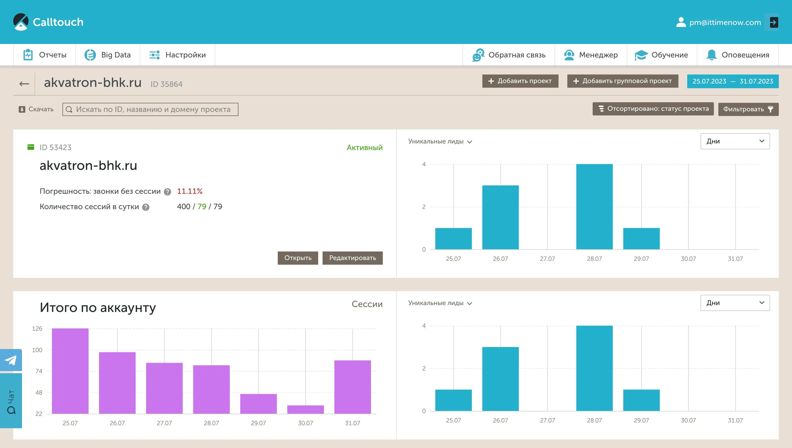Open the Менеджер menu item
The image size is (792, 448).
591,55
